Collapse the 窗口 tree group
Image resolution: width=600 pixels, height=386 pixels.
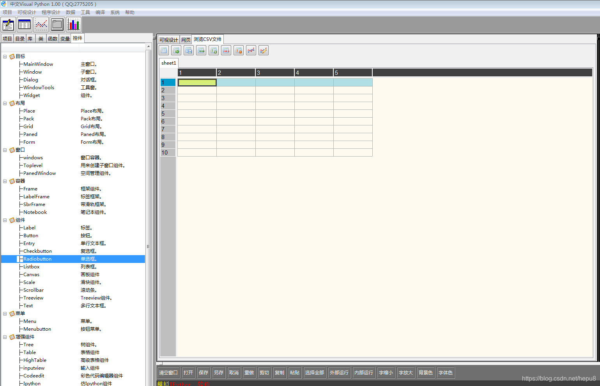coord(5,150)
